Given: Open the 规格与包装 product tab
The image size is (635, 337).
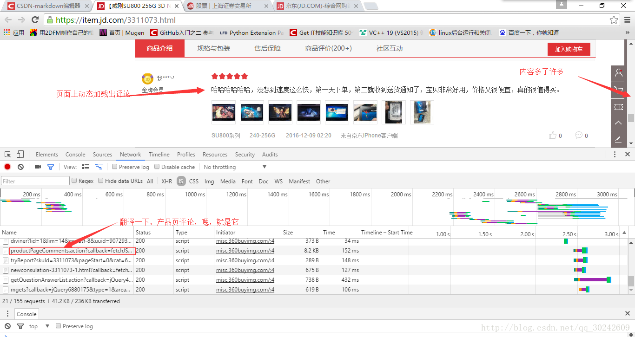Looking at the screenshot, I should pyautogui.click(x=213, y=48).
